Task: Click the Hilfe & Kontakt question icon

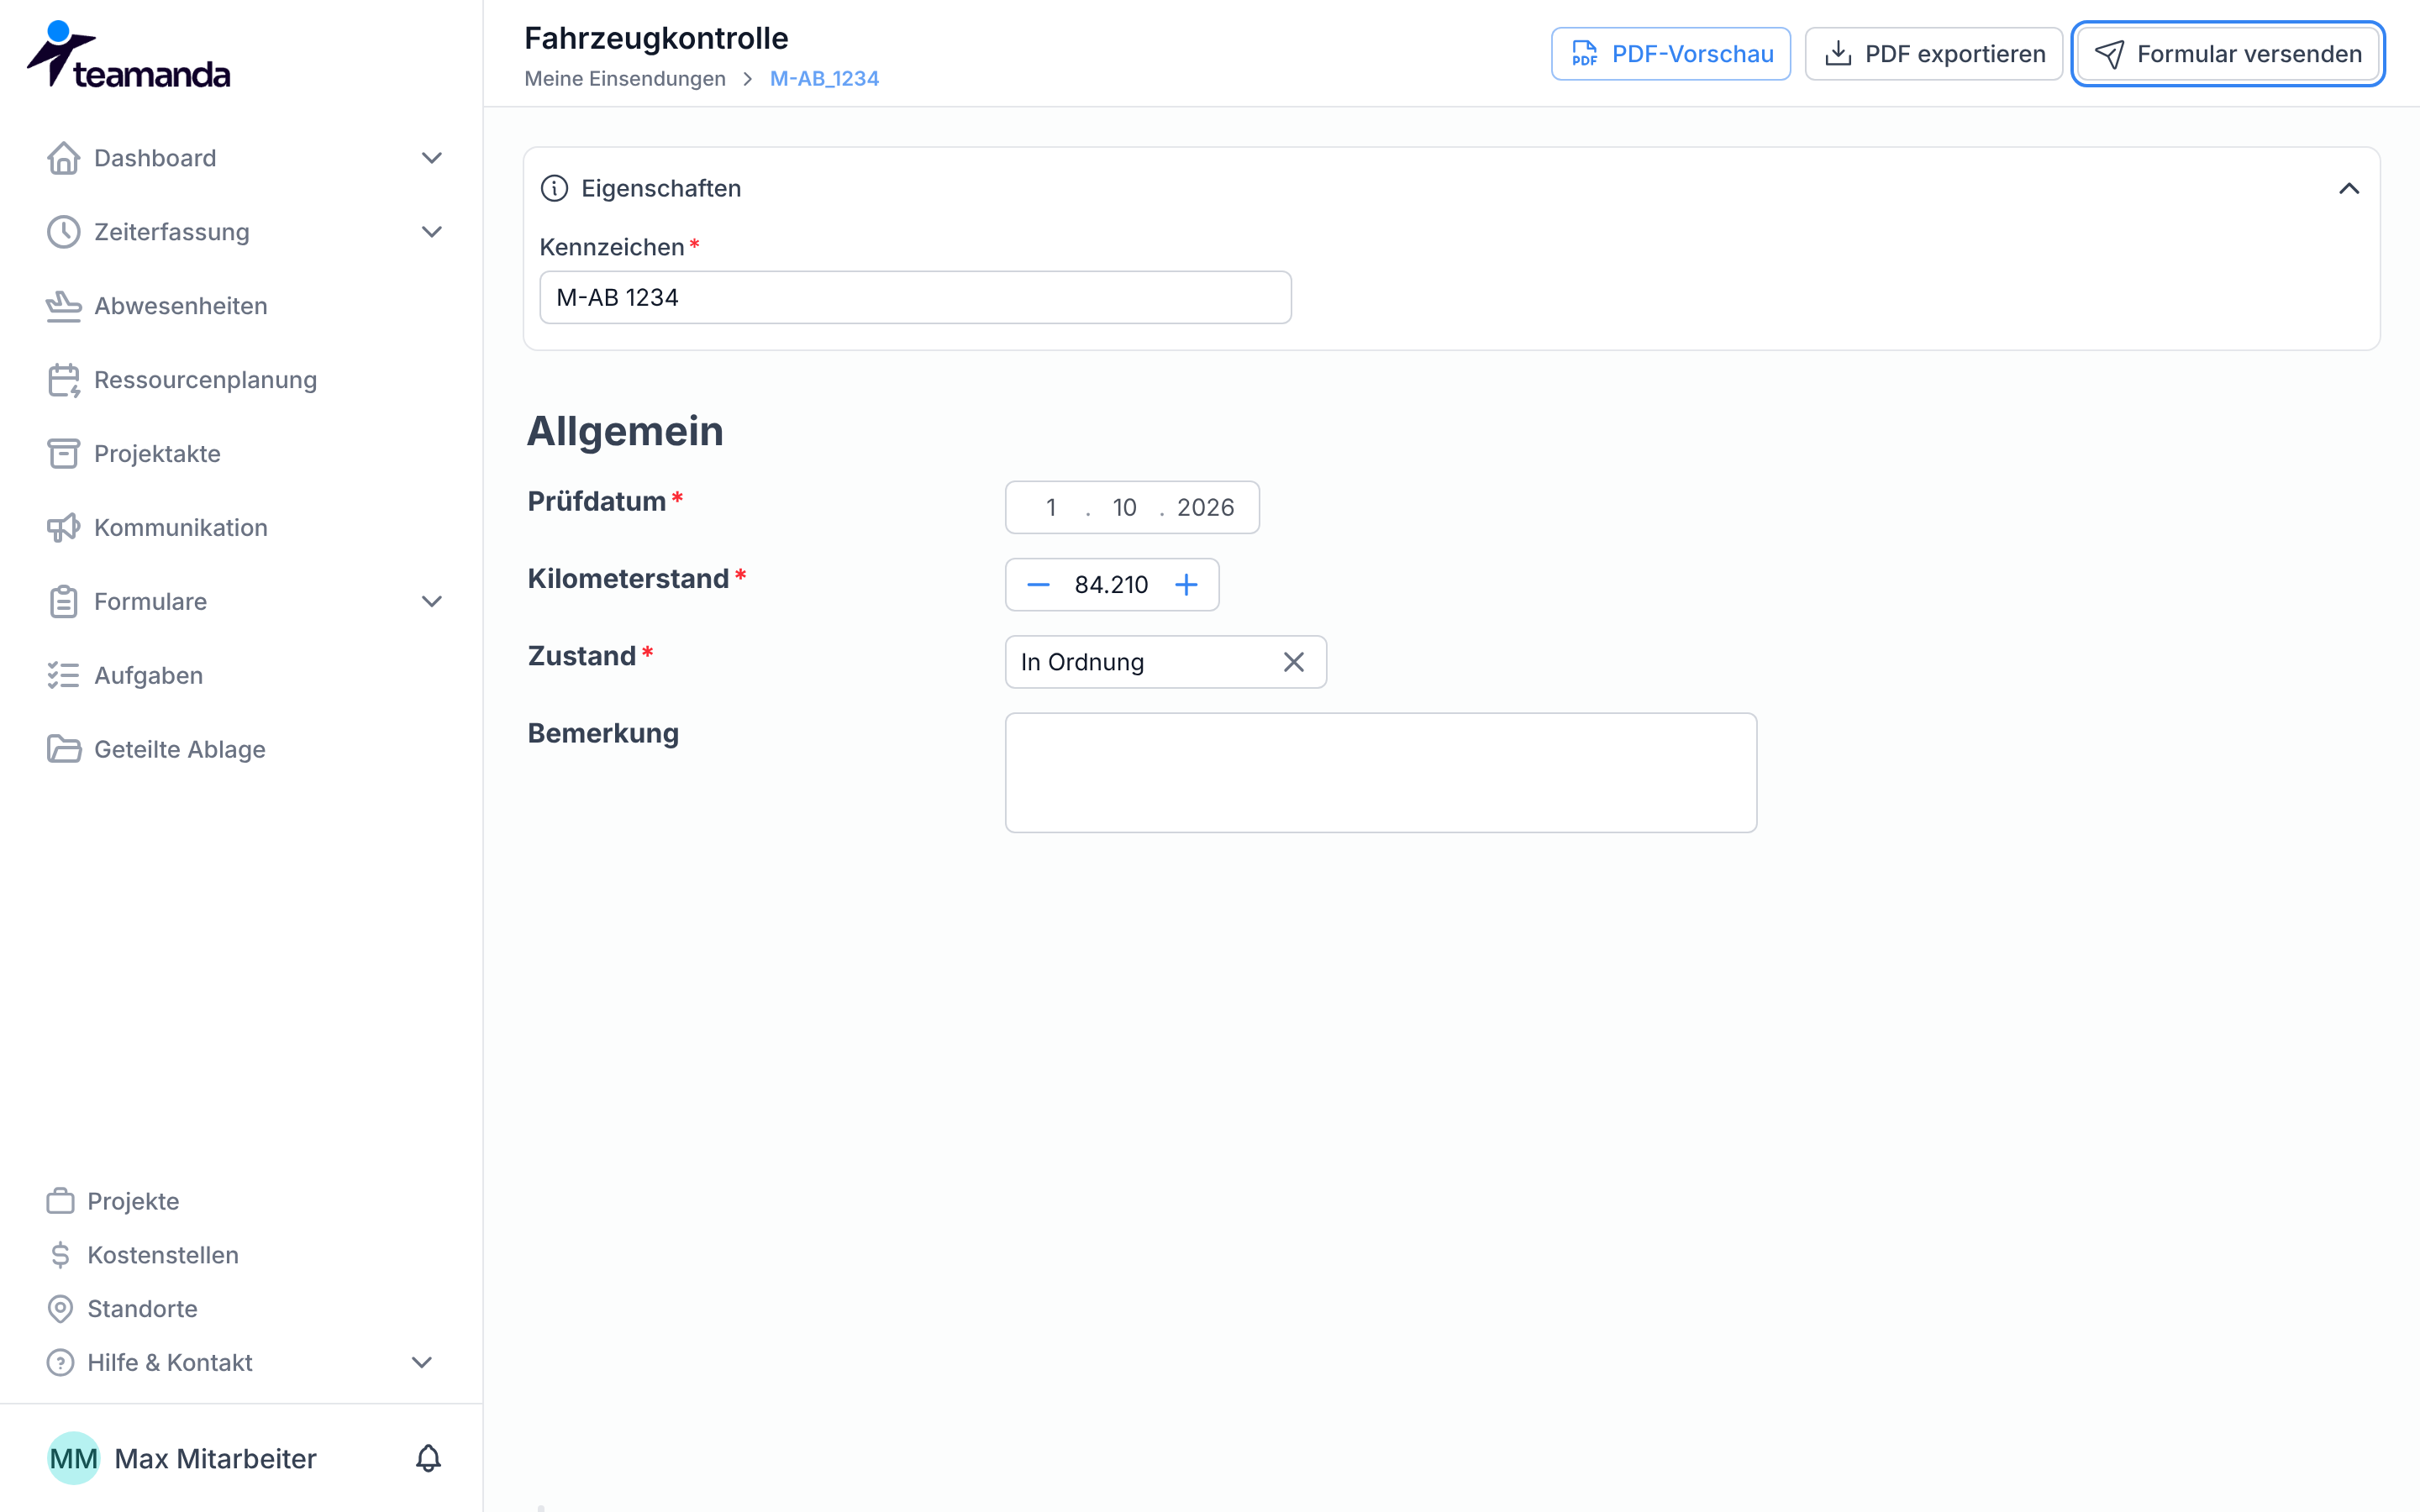Action: click(x=61, y=1363)
